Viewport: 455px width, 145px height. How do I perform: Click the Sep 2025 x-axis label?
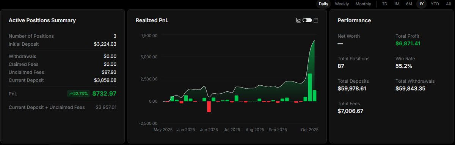278,130
